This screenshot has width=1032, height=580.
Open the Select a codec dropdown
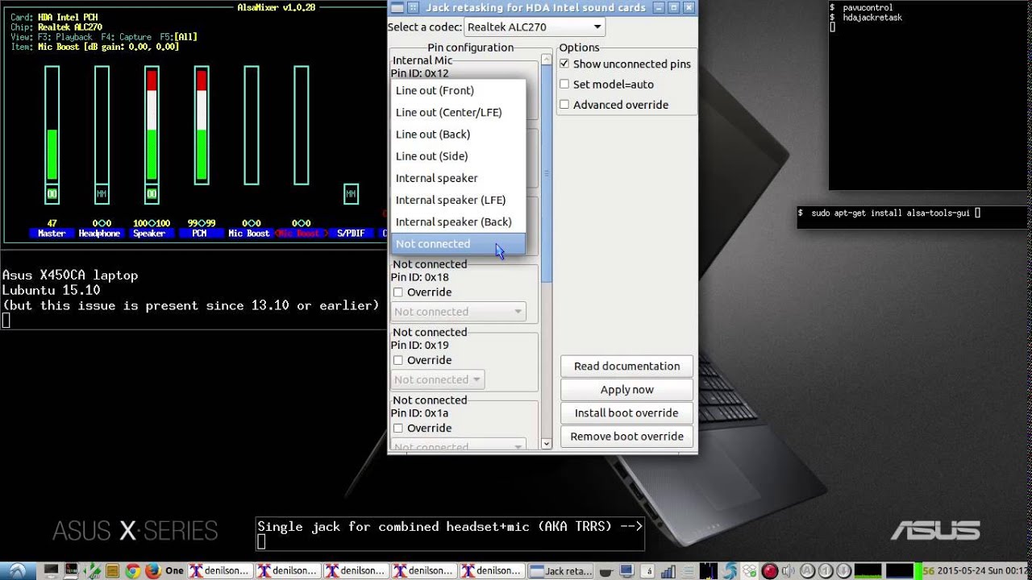pyautogui.click(x=535, y=27)
